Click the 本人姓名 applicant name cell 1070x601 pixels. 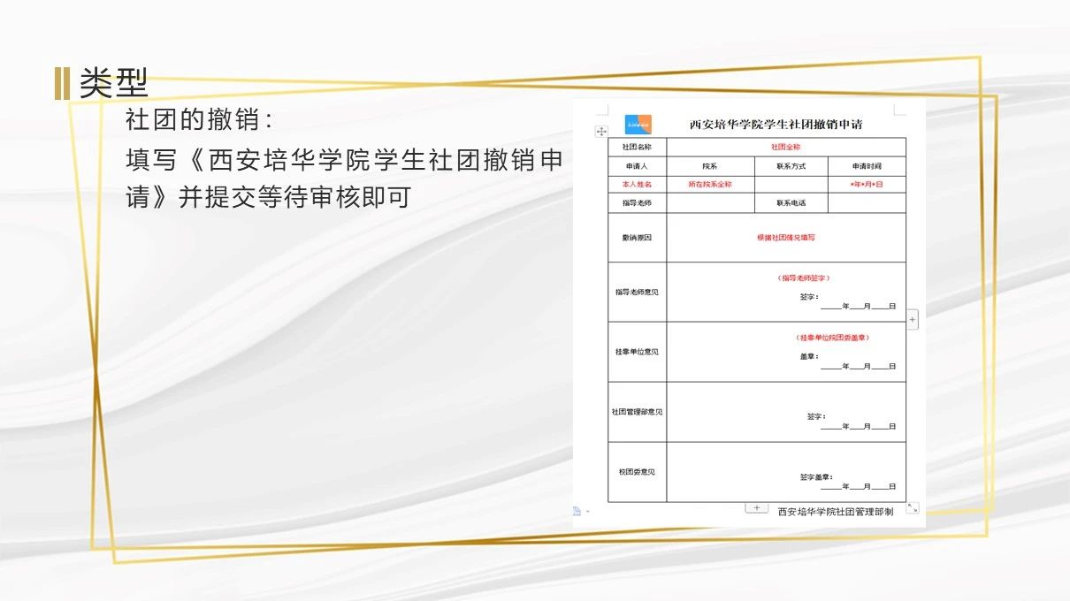click(x=637, y=185)
